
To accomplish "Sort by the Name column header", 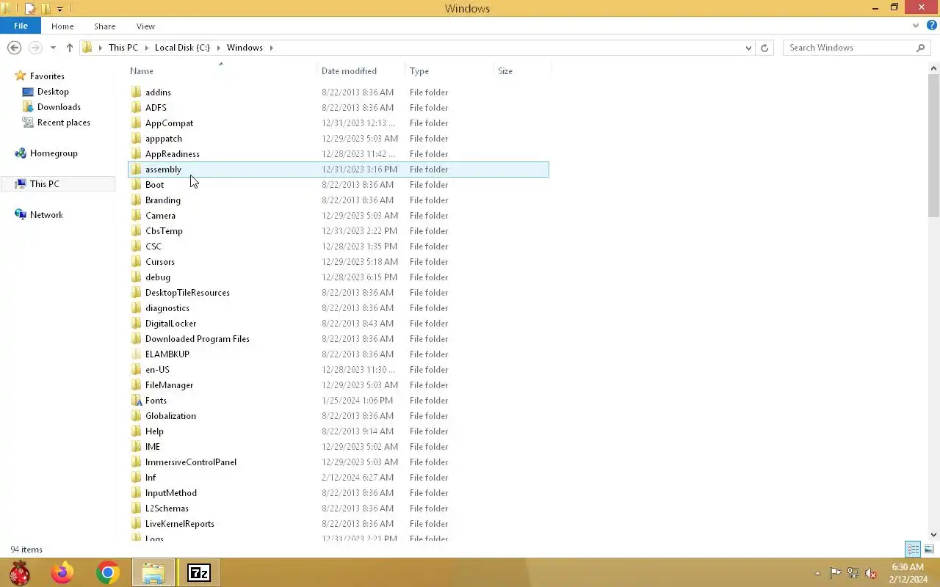I will 141,71.
